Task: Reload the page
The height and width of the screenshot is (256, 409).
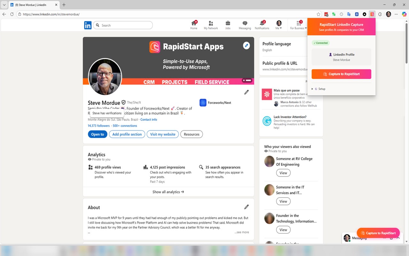Action: (12, 14)
